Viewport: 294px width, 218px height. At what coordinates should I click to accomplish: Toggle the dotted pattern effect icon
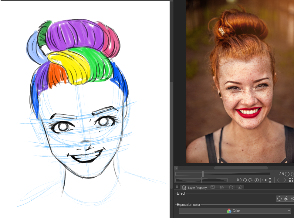[292, 199]
